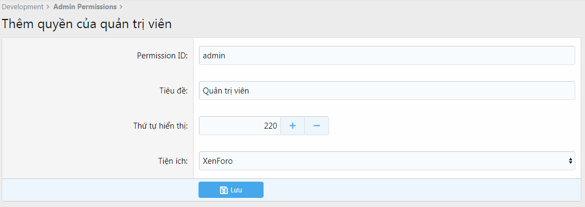Click the chevron after Development breadcrumb
This screenshot has height=207, width=585.
pyautogui.click(x=48, y=6)
